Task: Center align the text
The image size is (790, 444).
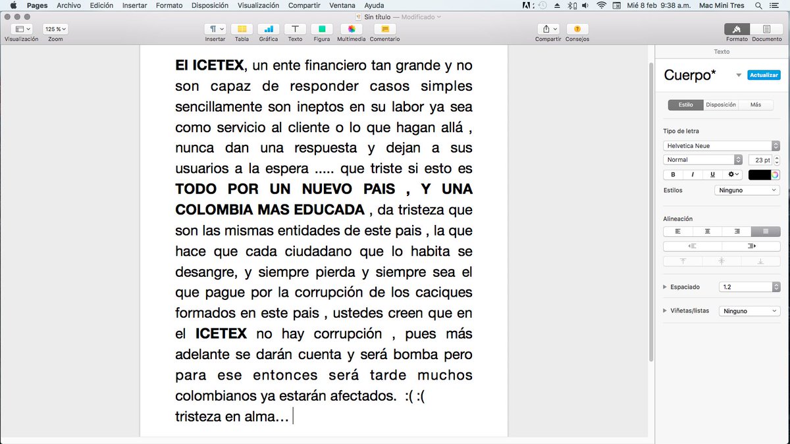Action: point(708,232)
